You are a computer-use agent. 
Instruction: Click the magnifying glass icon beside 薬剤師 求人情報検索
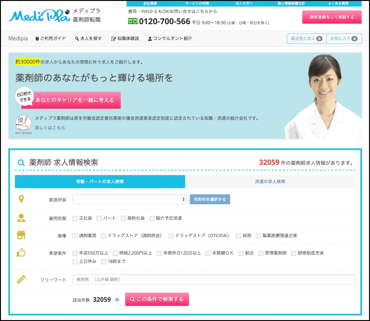[20, 162]
